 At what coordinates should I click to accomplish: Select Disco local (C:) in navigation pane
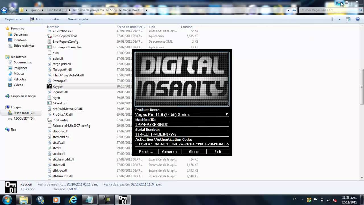(24, 113)
